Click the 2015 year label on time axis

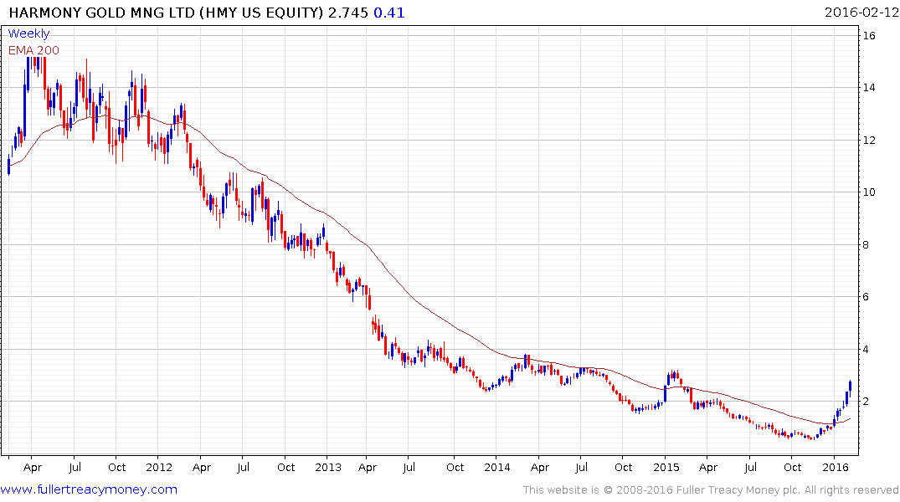coord(666,468)
